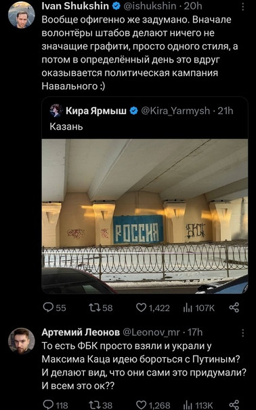Screen dimensions: 256x410
Task: Open the @Kira_Yarmysh handle link
Action: point(175,111)
